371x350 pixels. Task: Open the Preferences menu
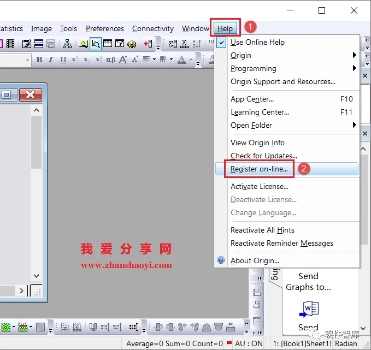[104, 28]
